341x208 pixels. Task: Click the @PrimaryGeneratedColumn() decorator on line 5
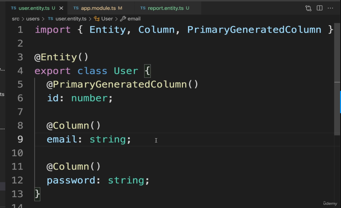(x=122, y=84)
